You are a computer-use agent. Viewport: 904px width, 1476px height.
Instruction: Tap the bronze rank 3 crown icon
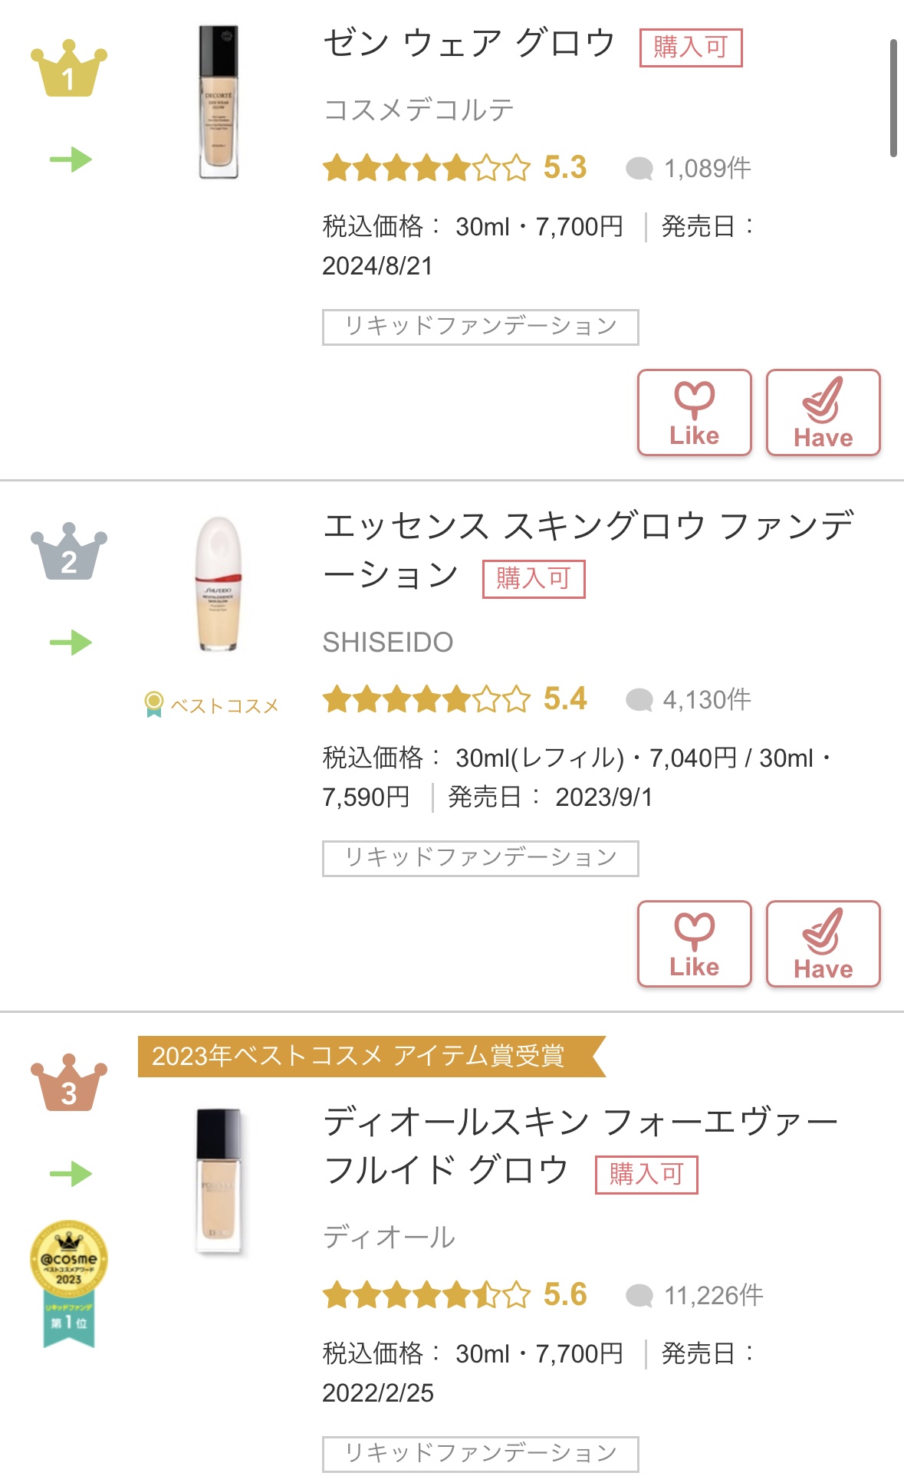click(x=68, y=1084)
